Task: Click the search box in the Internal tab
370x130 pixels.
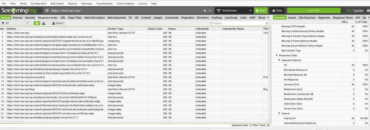Action: click(239, 23)
